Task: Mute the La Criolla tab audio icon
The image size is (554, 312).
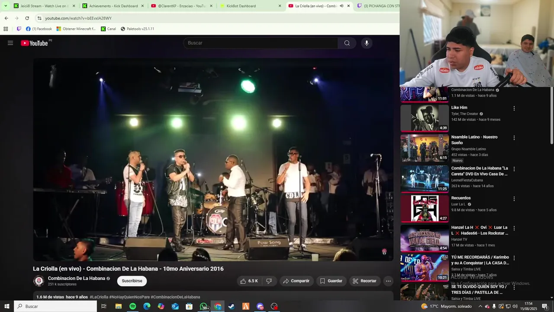Action: pos(341,6)
